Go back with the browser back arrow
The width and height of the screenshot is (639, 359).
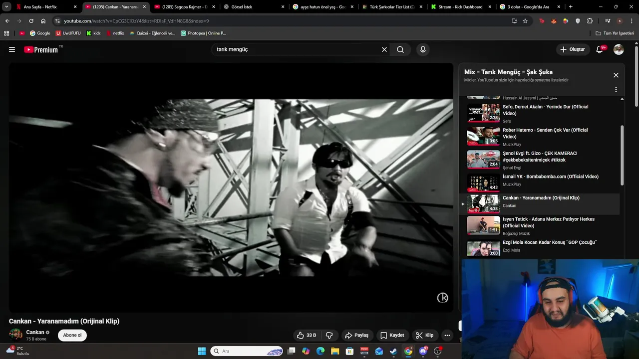7,21
